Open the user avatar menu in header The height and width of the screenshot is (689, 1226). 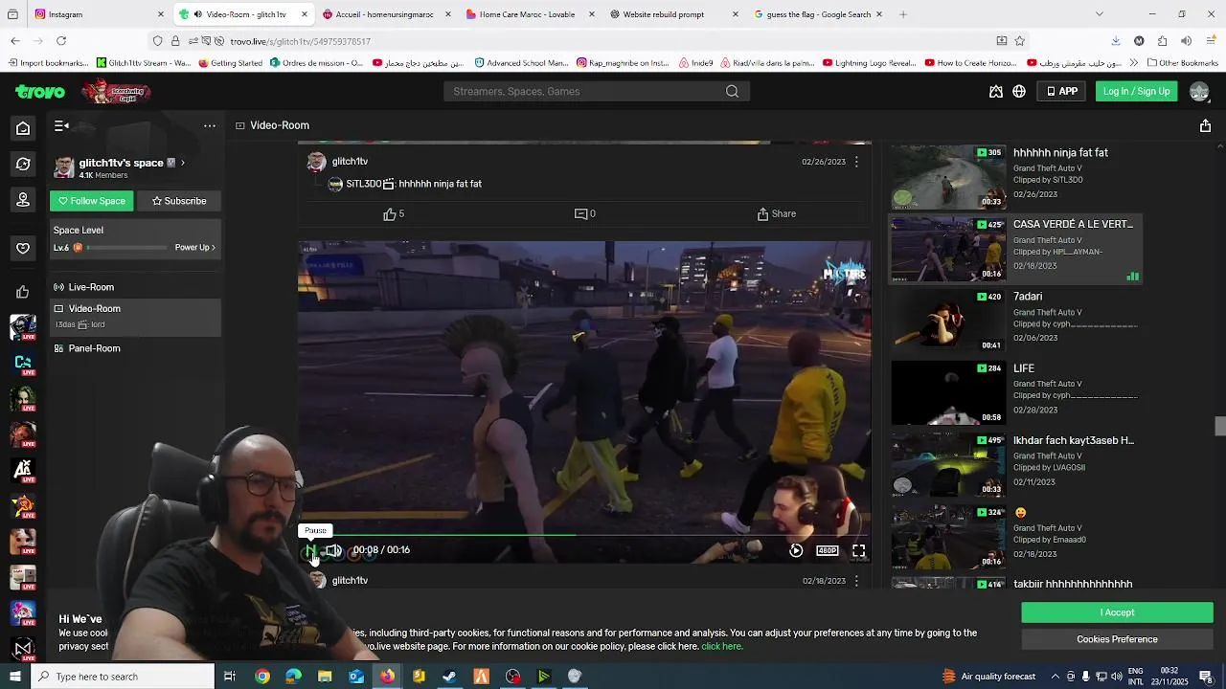tap(1199, 92)
